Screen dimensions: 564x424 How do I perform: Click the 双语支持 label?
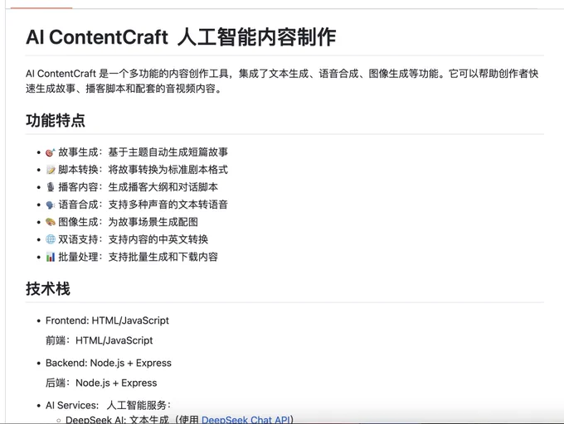point(78,239)
